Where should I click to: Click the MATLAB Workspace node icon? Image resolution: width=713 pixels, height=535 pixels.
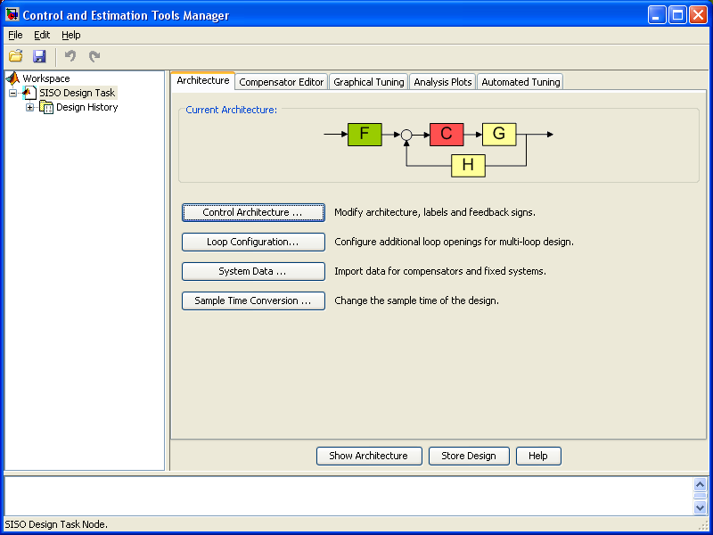(x=12, y=78)
